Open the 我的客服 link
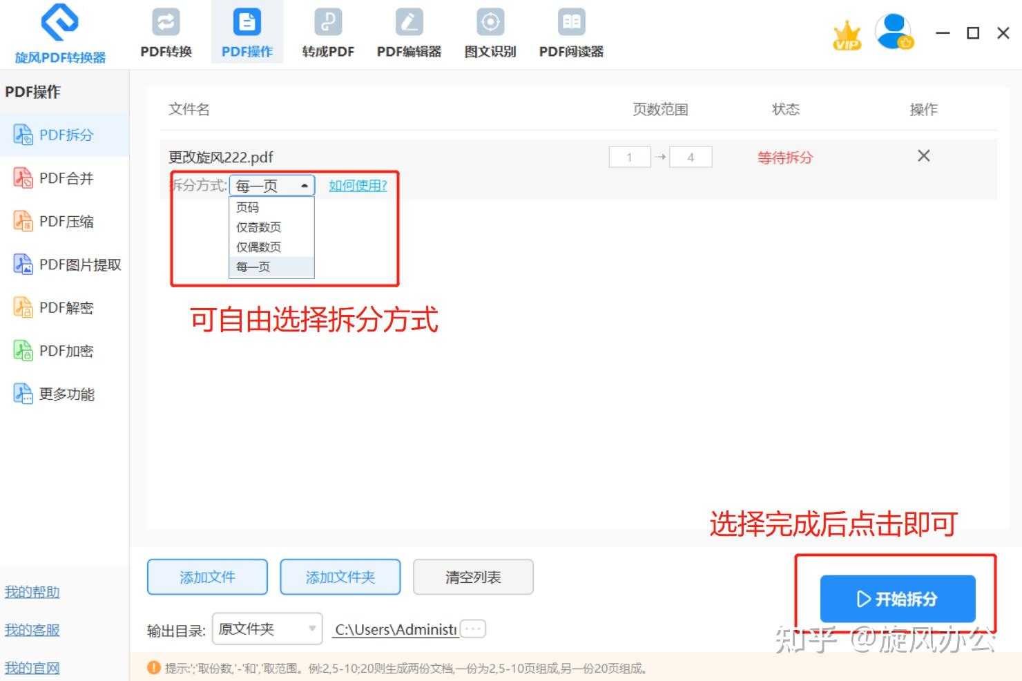This screenshot has width=1022, height=681. click(32, 630)
